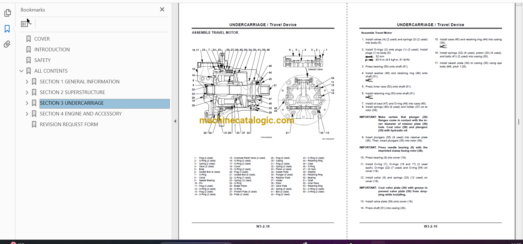The image size is (523, 244).
Task: Click the ASSEMBLE TRAVEL MOTOR heading
Action: tap(215, 33)
